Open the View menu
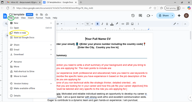Viewport: 192px width, 102px height. tap(23, 18)
